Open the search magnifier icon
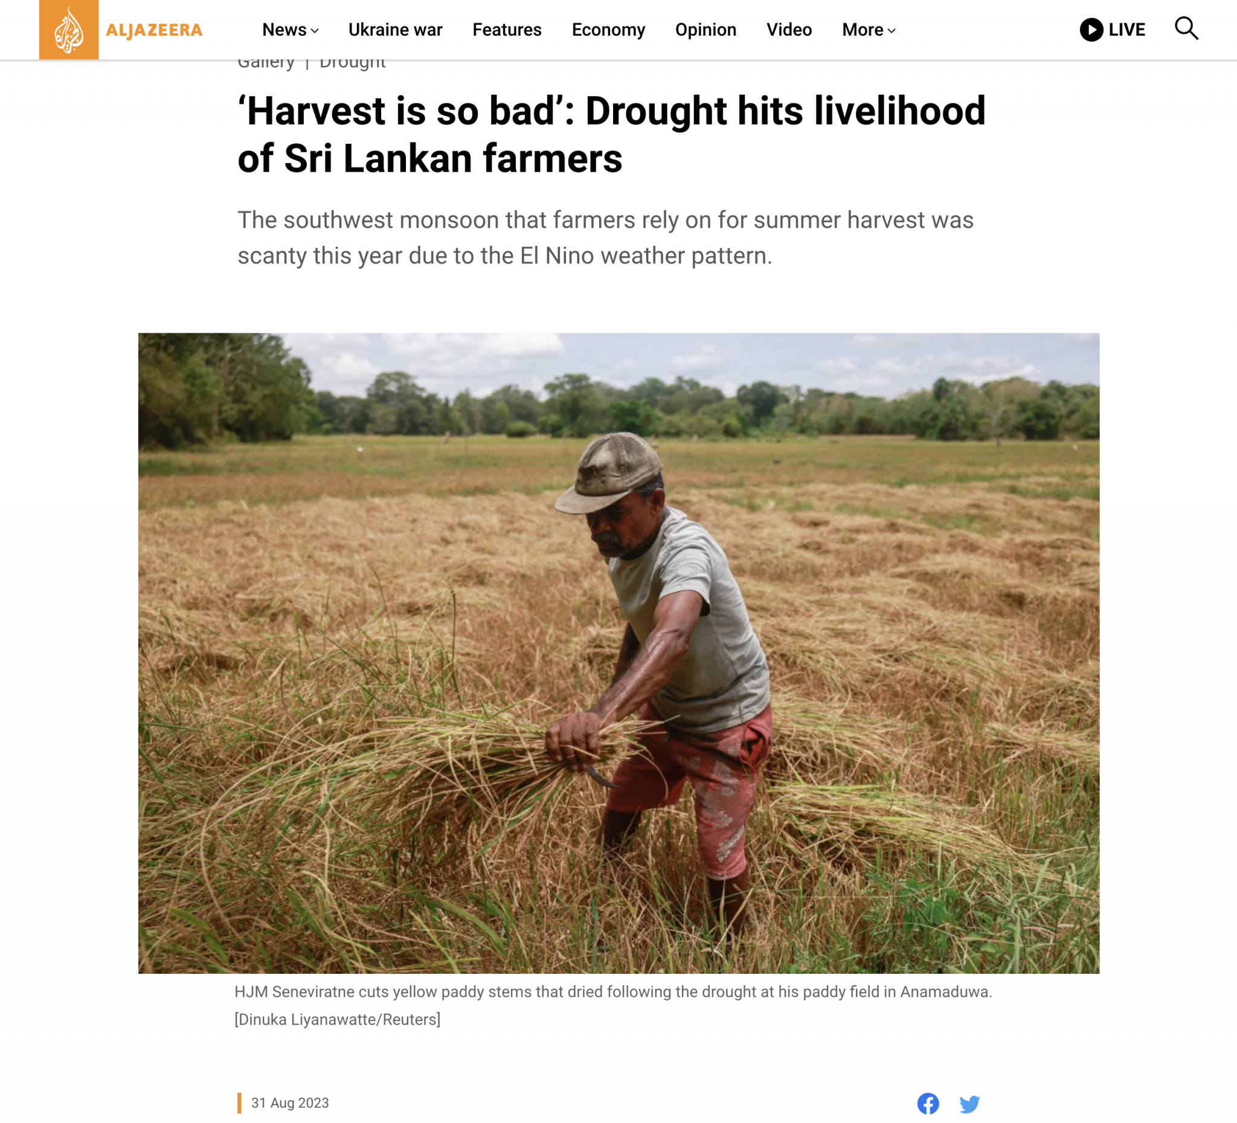 [1186, 29]
